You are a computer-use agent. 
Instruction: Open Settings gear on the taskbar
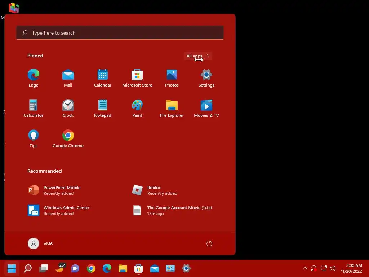pyautogui.click(x=186, y=268)
